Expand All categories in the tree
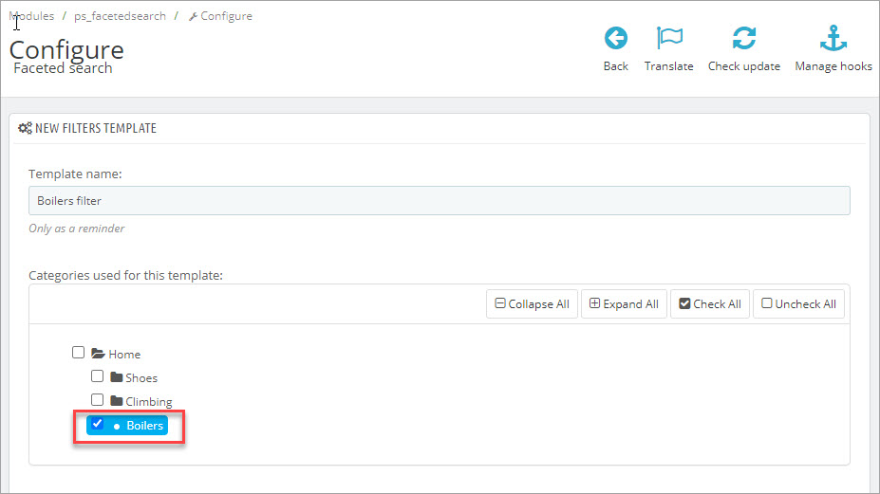This screenshot has height=494, width=880. pyautogui.click(x=624, y=304)
